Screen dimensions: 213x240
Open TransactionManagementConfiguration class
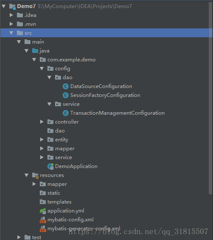117,113
